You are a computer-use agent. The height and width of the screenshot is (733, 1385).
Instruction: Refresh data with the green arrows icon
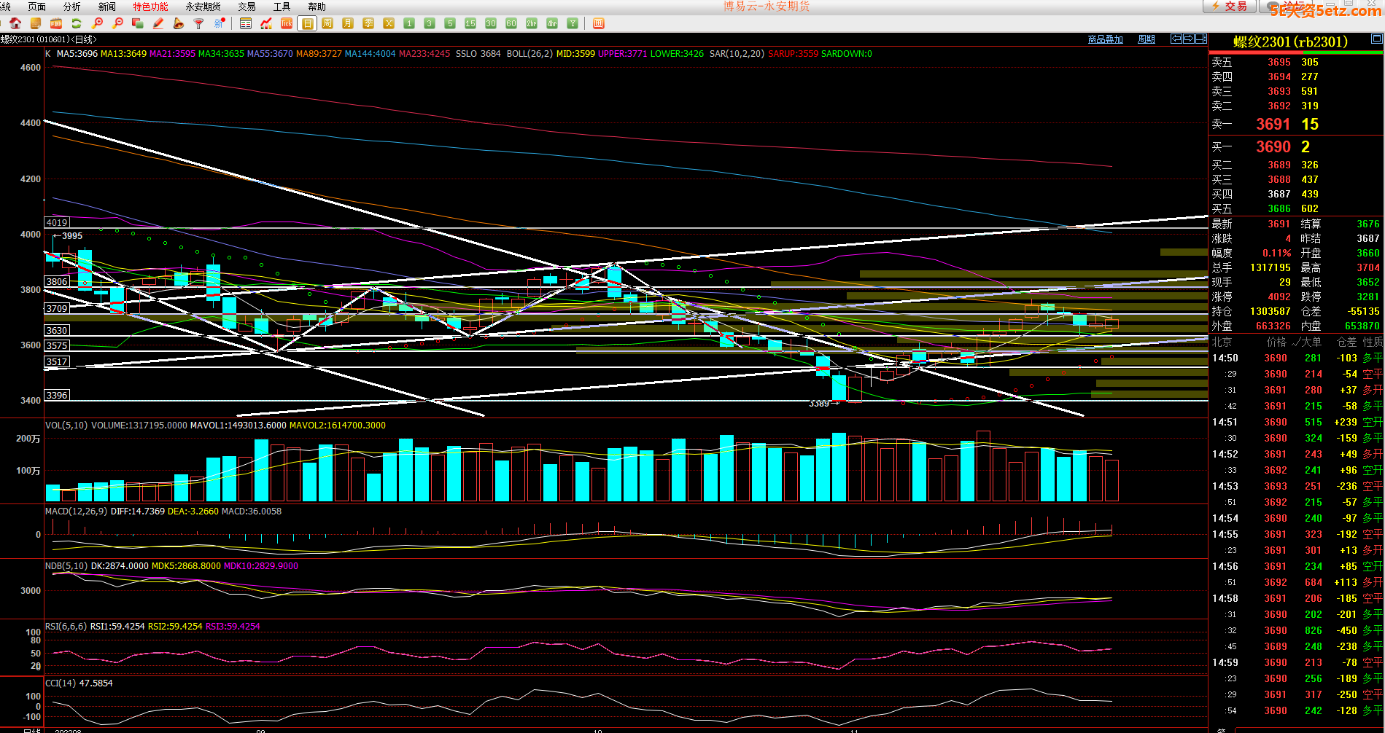click(77, 23)
